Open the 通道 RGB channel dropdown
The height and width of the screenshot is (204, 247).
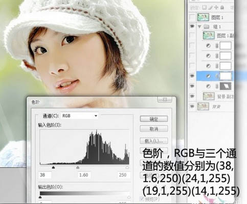[x=79, y=116]
